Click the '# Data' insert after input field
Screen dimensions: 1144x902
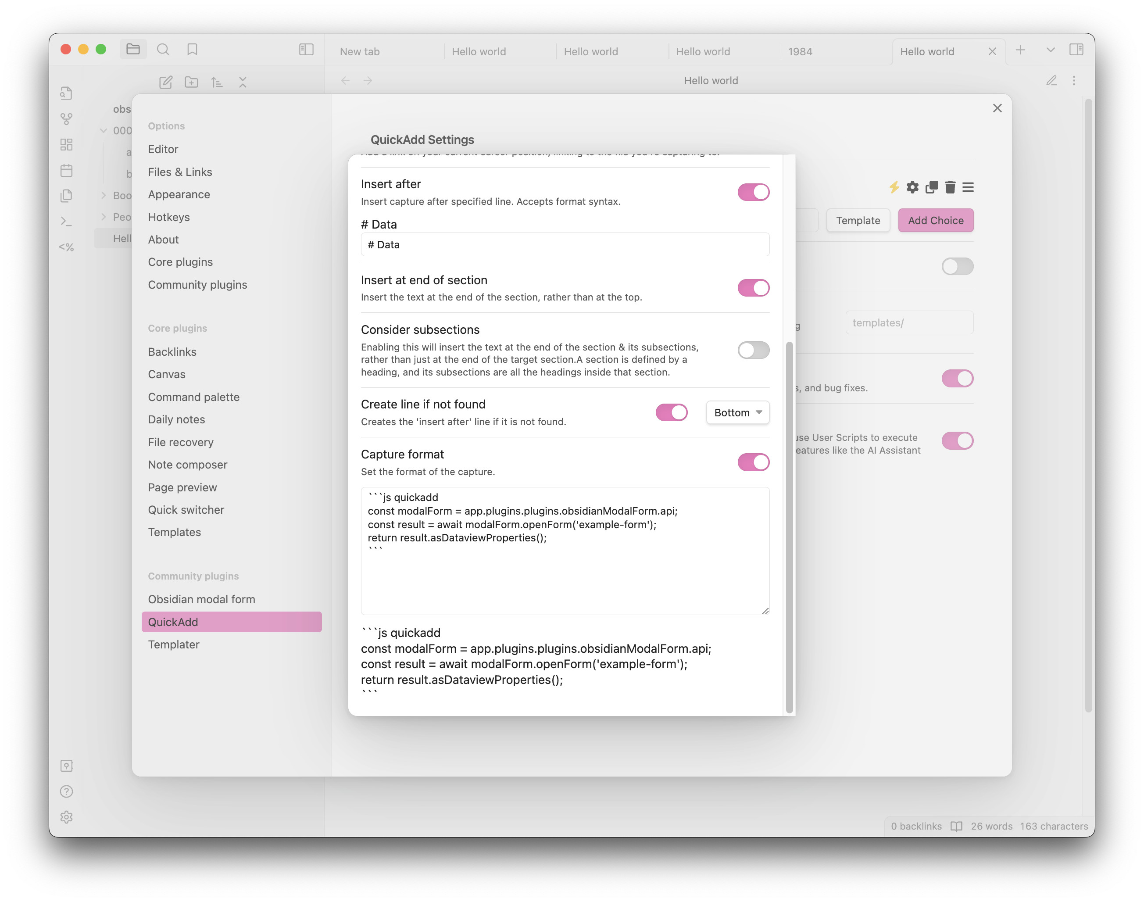click(565, 244)
